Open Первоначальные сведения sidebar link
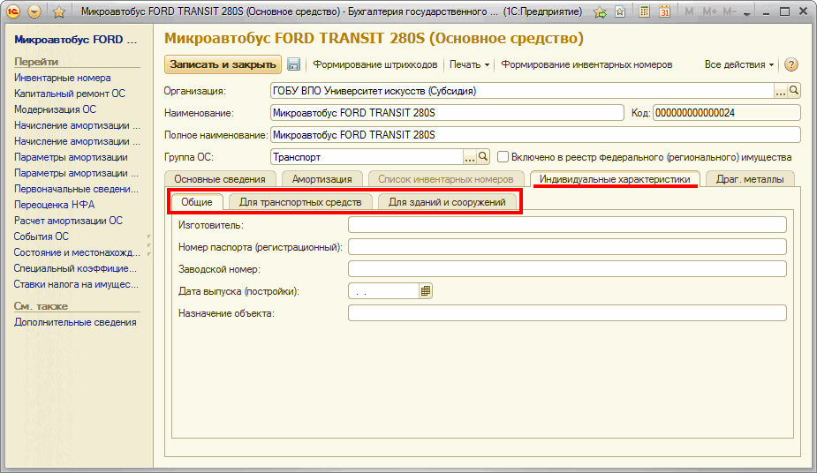Image resolution: width=817 pixels, height=473 pixels. click(77, 189)
